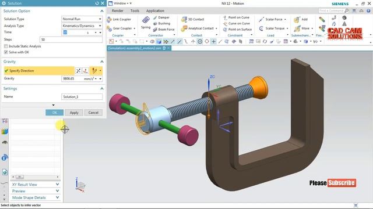The width and height of the screenshot is (373, 209).
Task: Open the colored chart sidebar tab
Action: pos(5,131)
